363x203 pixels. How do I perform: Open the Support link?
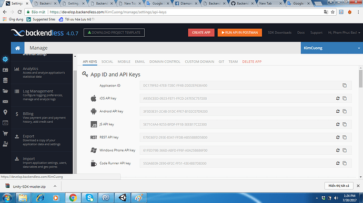(x=316, y=33)
